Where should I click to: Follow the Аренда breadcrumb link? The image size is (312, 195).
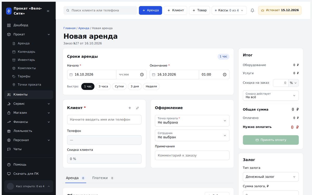coord(84,28)
